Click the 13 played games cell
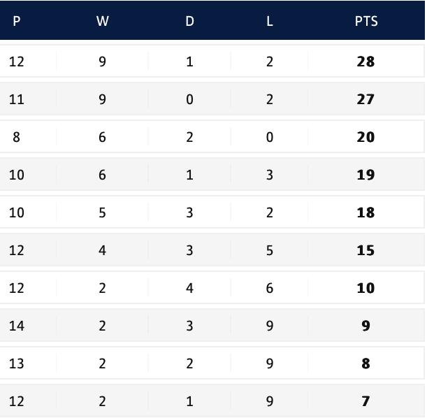 tap(16, 363)
